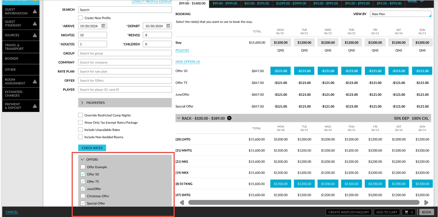Click the Search for group field

(x=125, y=53)
